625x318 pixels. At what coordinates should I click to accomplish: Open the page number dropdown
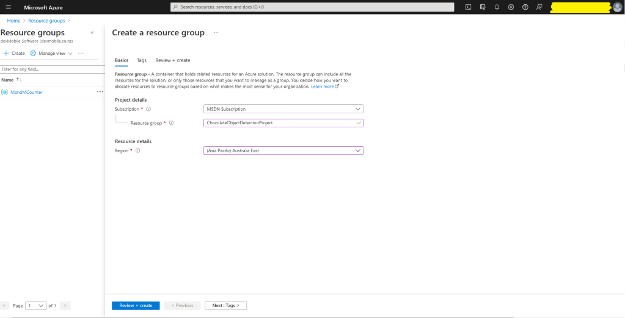pos(35,305)
